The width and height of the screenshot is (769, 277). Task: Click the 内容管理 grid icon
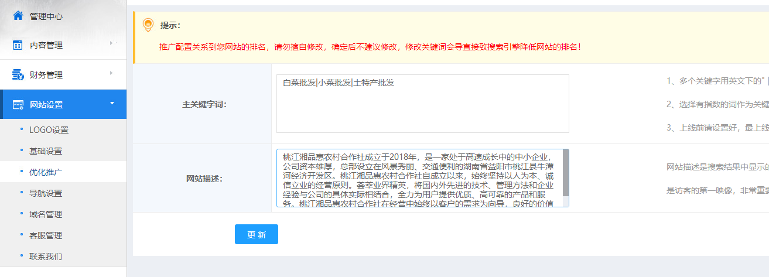click(x=18, y=45)
